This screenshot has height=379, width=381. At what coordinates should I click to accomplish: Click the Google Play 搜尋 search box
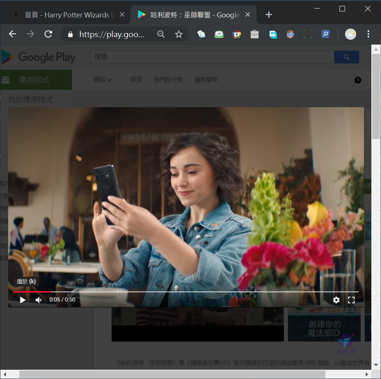[212, 57]
